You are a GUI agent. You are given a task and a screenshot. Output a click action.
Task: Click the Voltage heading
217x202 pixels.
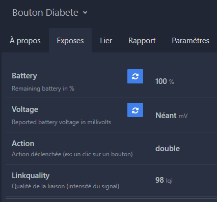click(x=25, y=109)
